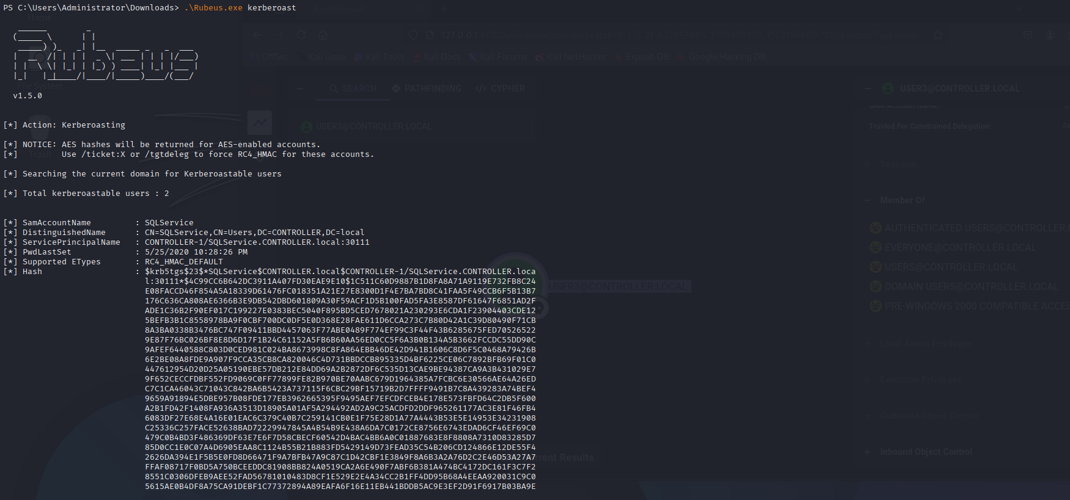This screenshot has height=500, width=1070.
Task: Go back in the Firefox window
Action: pyautogui.click(x=257, y=35)
